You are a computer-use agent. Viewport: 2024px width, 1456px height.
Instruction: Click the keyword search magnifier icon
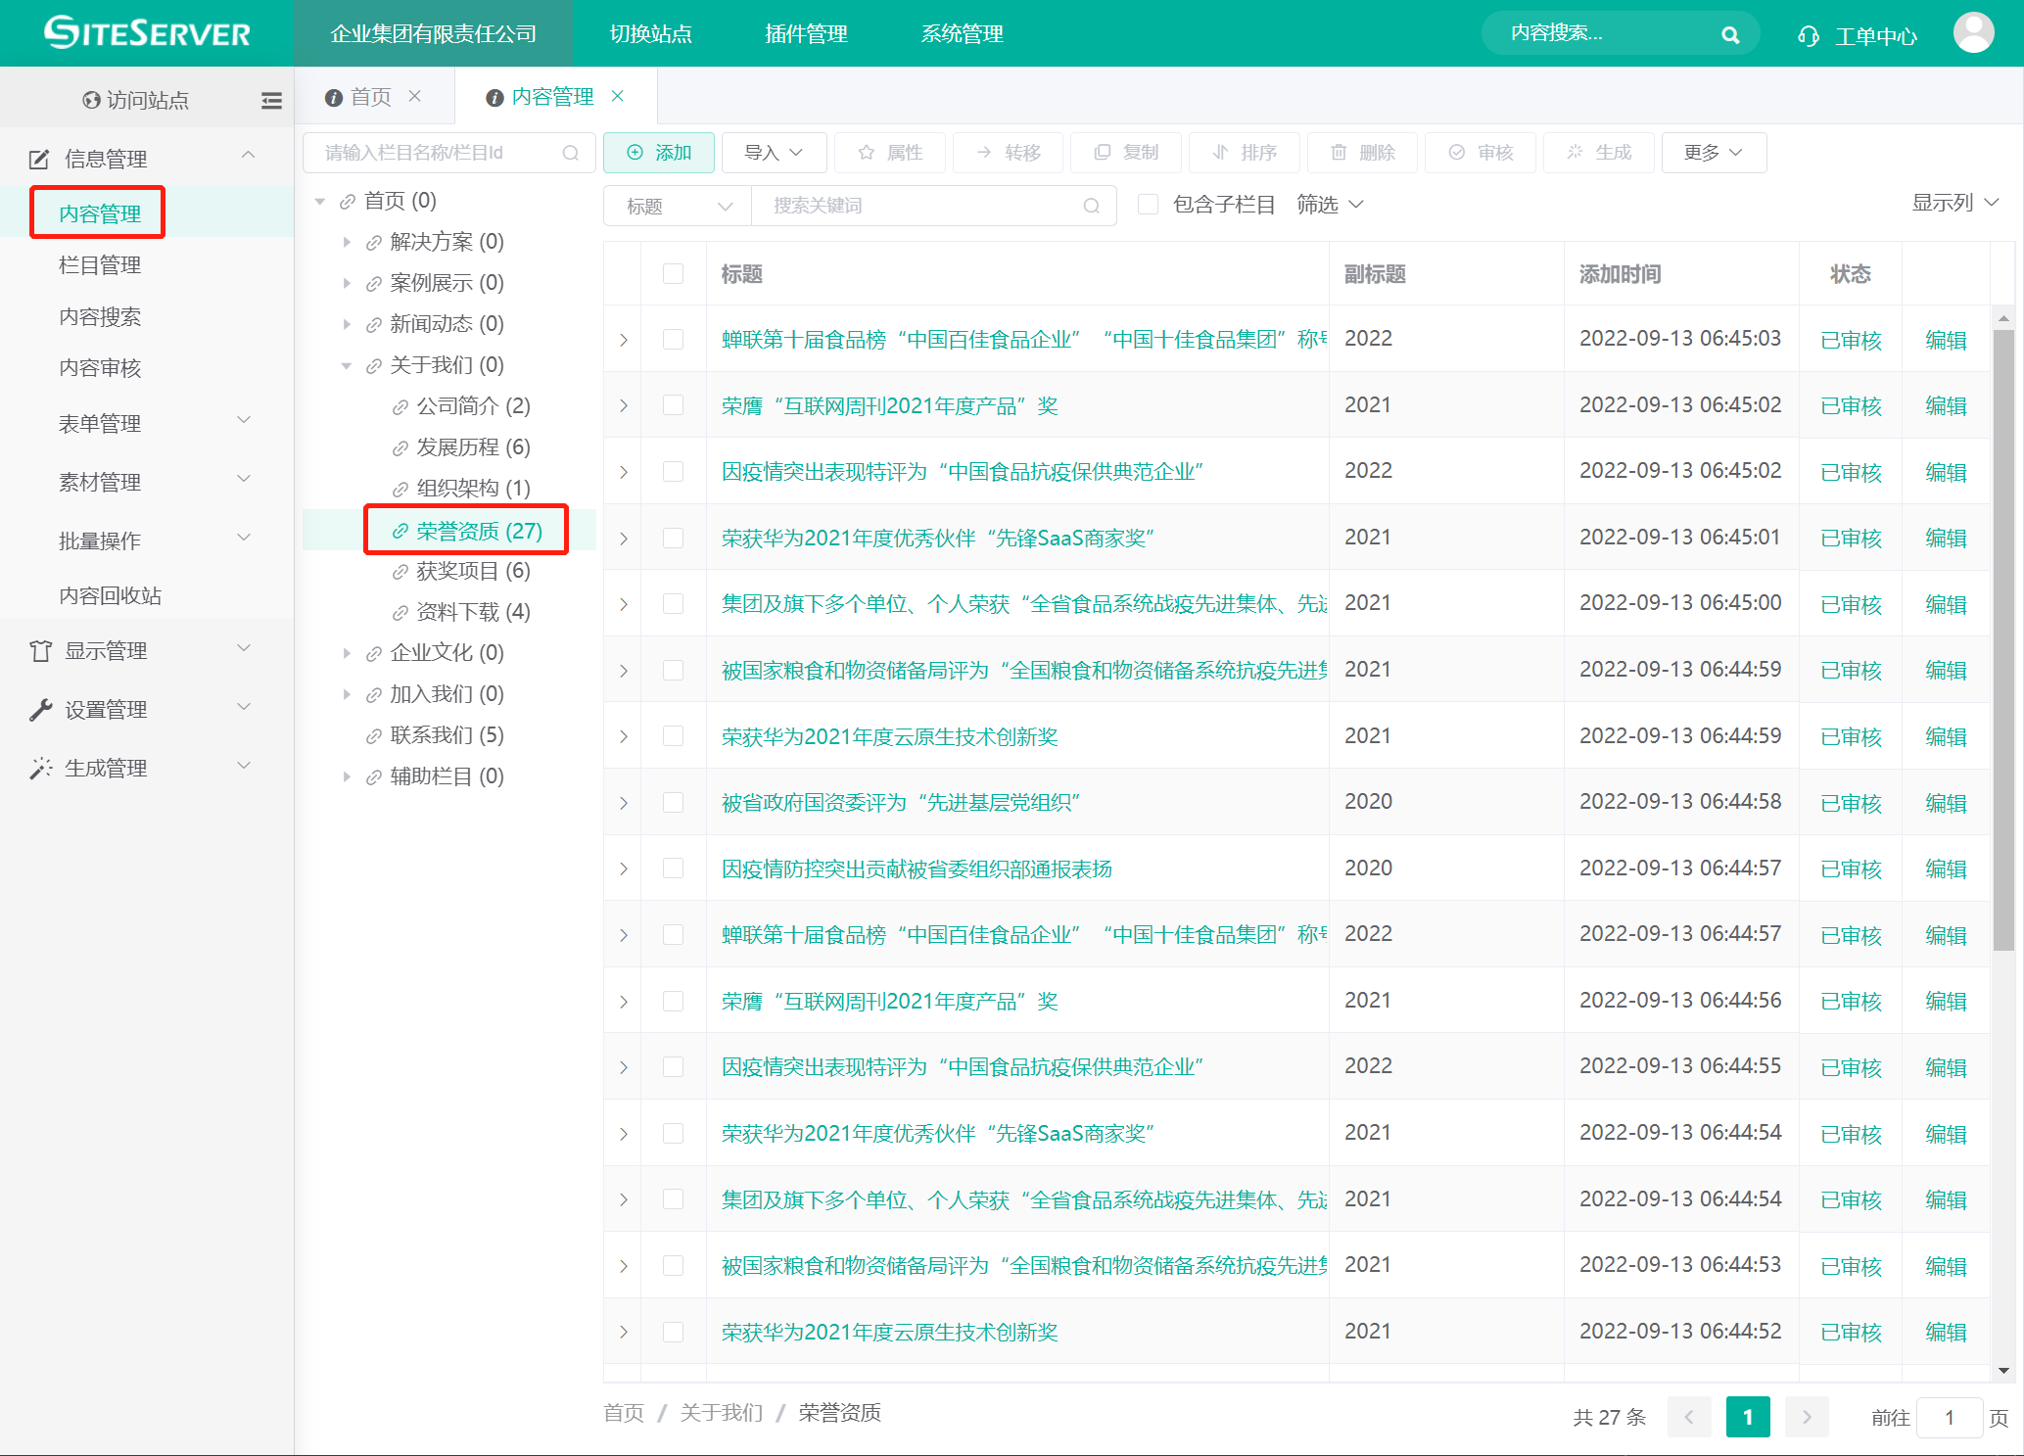1091,206
